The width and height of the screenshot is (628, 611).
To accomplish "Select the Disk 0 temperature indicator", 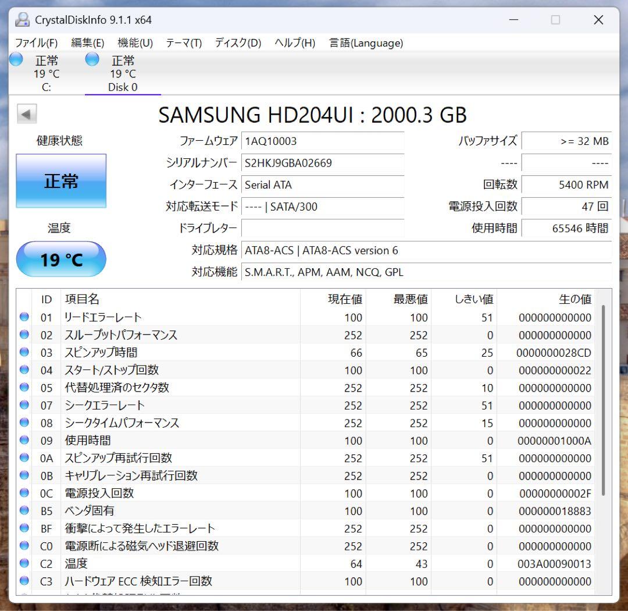I will coord(91,59).
